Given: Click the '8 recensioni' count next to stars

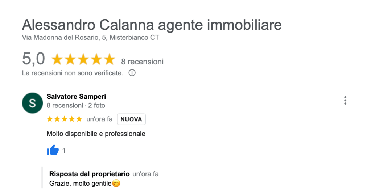Looking at the screenshot, I should [142, 62].
